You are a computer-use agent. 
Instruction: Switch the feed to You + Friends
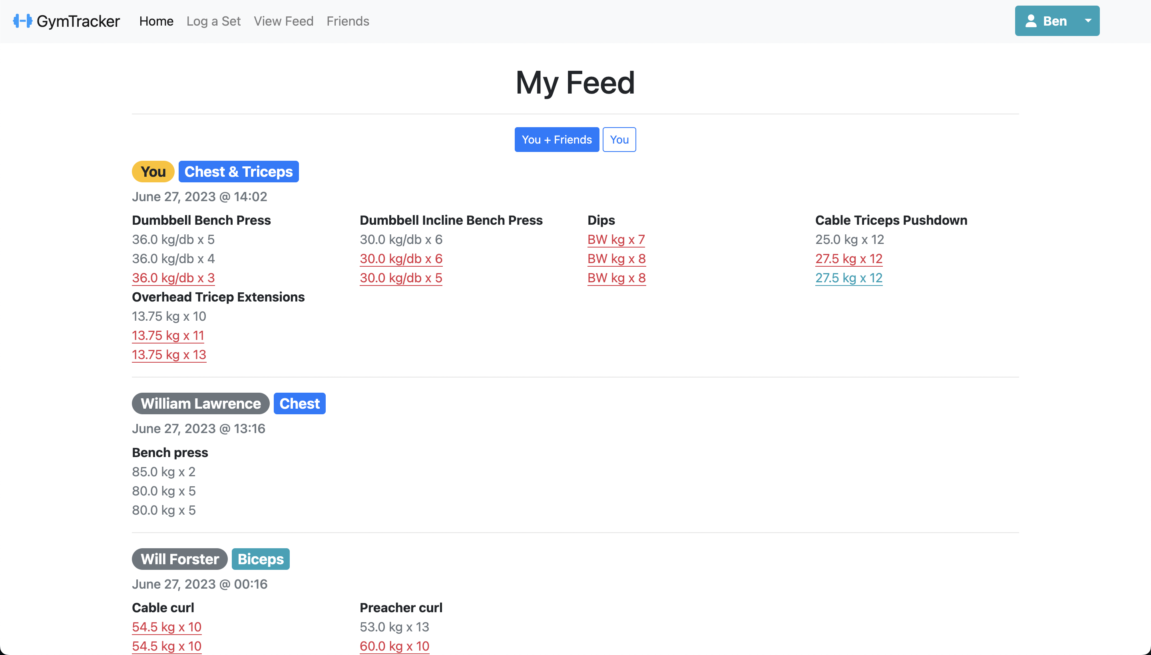click(557, 140)
